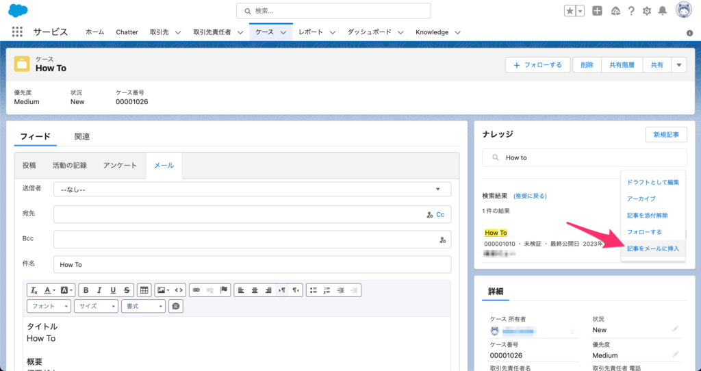Choose 記事をメールに挿入 from the menu
This screenshot has height=371, width=701.
(x=652, y=248)
